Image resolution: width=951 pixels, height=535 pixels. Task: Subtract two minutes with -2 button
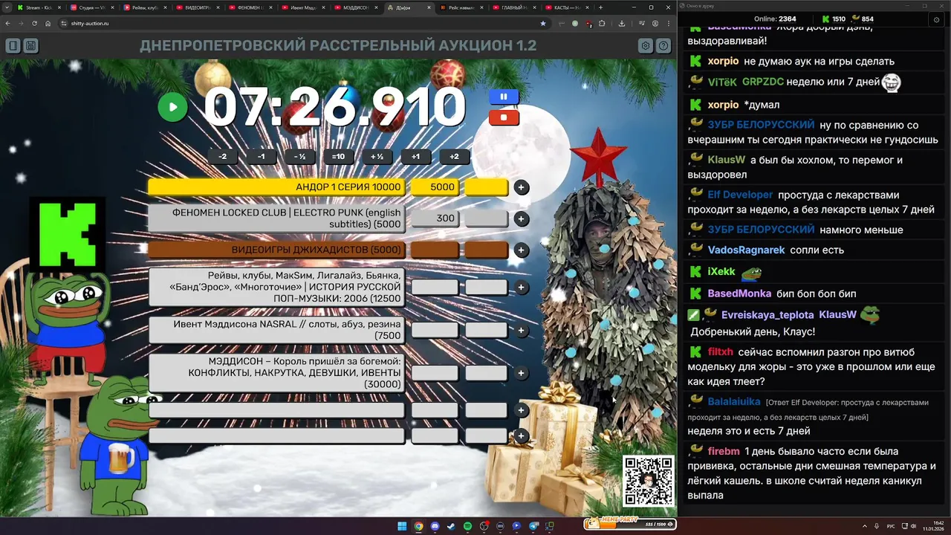tap(223, 157)
